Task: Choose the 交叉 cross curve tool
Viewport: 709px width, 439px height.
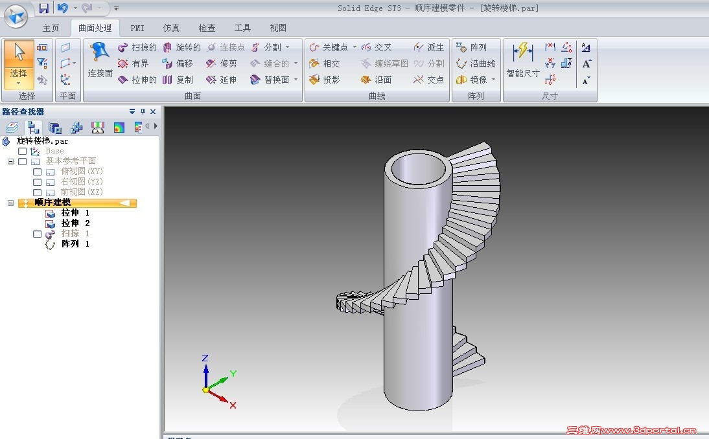Action: coord(376,47)
